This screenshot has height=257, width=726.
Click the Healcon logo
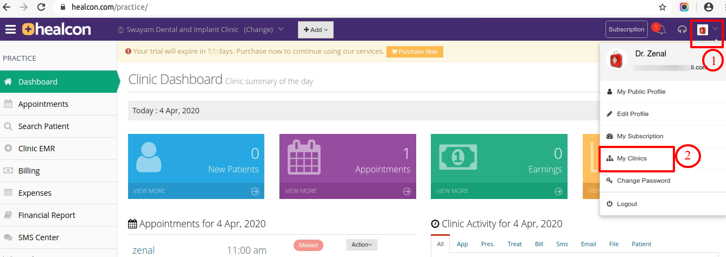pos(56,29)
